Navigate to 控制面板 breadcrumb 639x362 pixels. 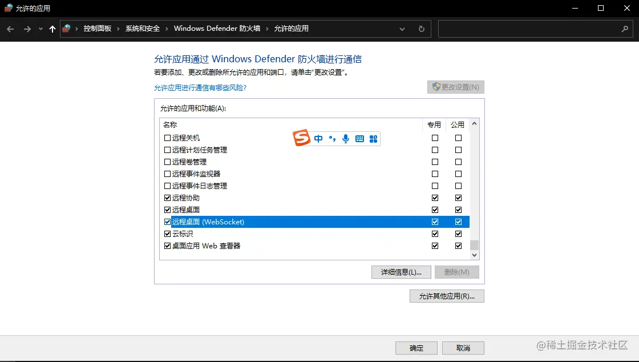click(x=98, y=29)
